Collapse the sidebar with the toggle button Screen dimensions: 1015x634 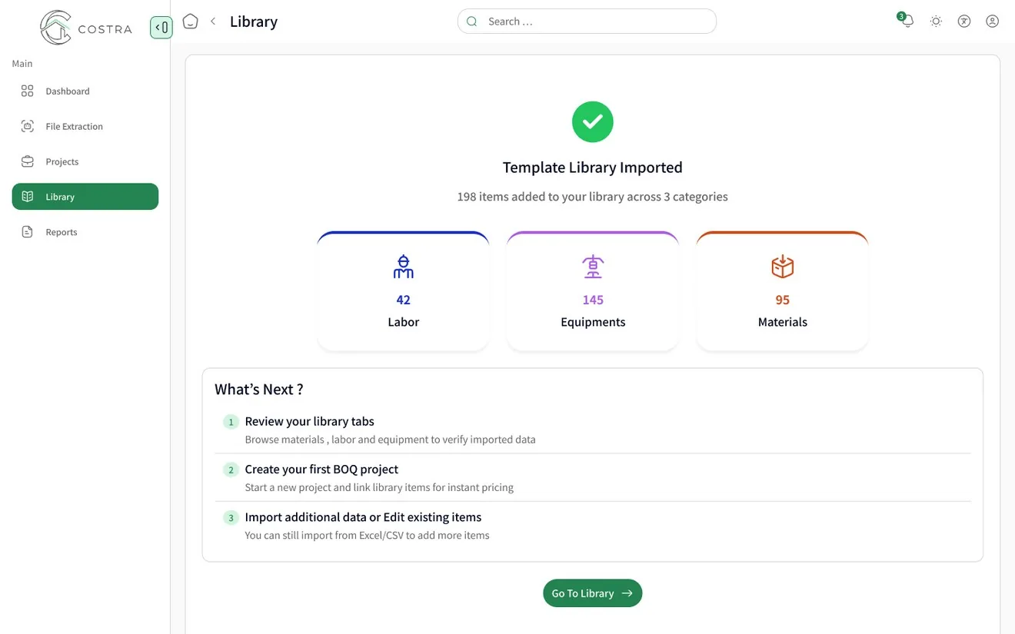point(161,28)
